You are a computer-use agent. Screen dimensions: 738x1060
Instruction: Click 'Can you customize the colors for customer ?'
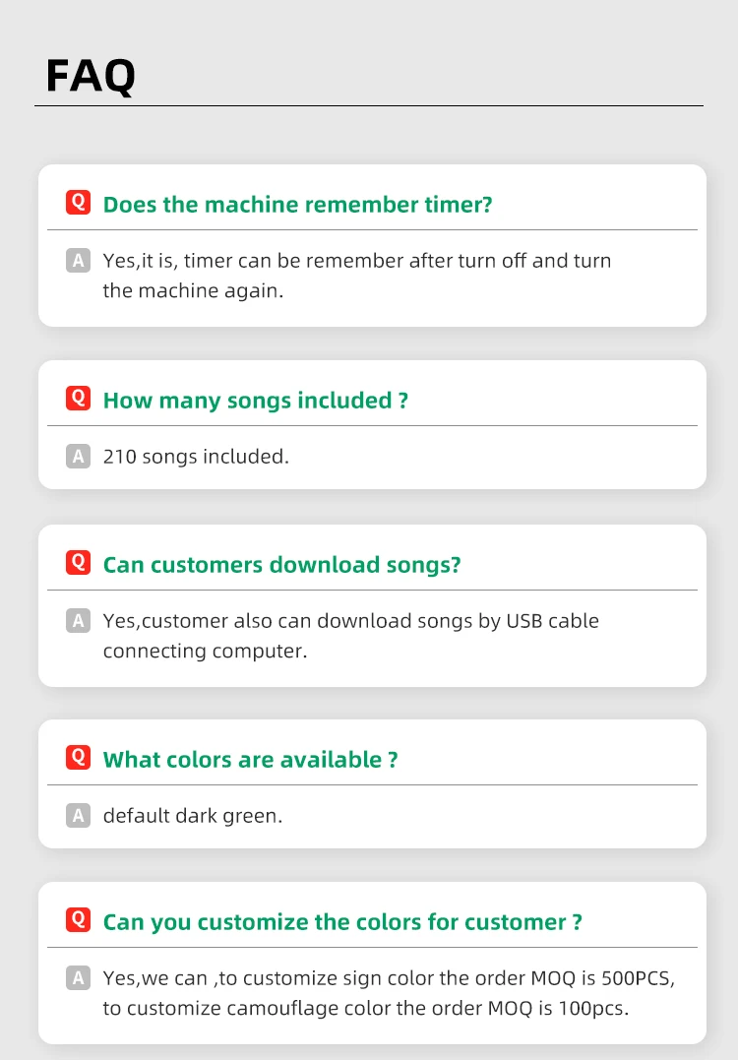(342, 922)
